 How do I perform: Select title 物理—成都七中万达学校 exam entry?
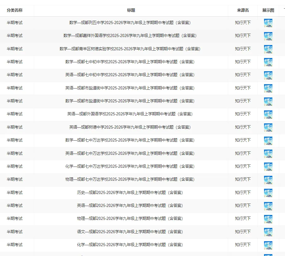[130, 180]
